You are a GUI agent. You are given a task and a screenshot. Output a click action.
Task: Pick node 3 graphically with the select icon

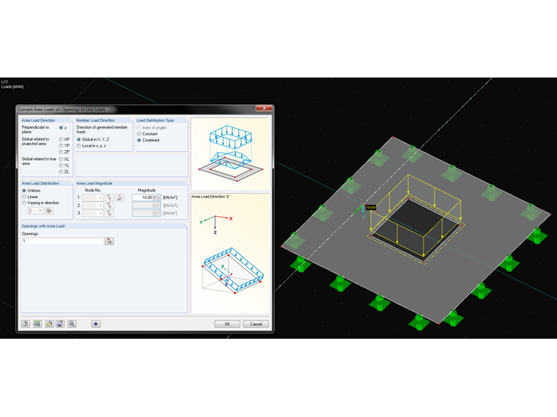(109, 213)
